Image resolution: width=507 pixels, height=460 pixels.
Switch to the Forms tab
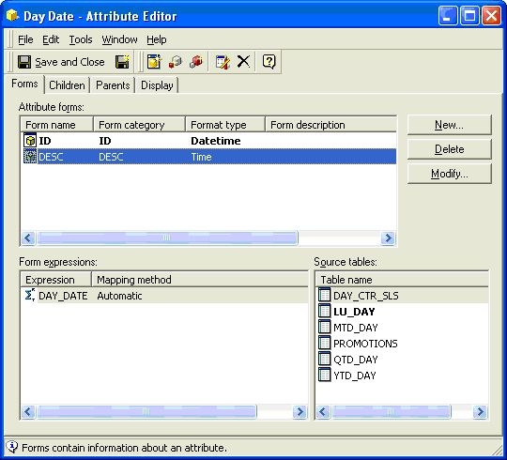pos(24,84)
